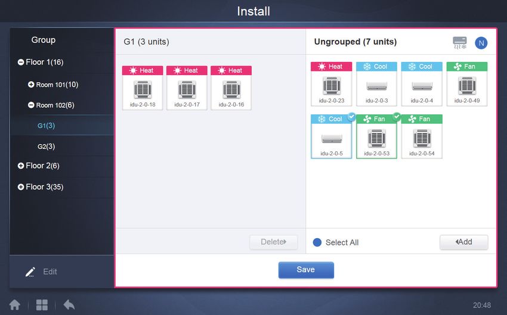This screenshot has height=315, width=507.
Task: Click the pencil Edit icon
Action: click(x=30, y=272)
